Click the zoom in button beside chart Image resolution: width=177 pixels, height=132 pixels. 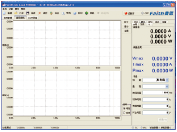(x=126, y=22)
